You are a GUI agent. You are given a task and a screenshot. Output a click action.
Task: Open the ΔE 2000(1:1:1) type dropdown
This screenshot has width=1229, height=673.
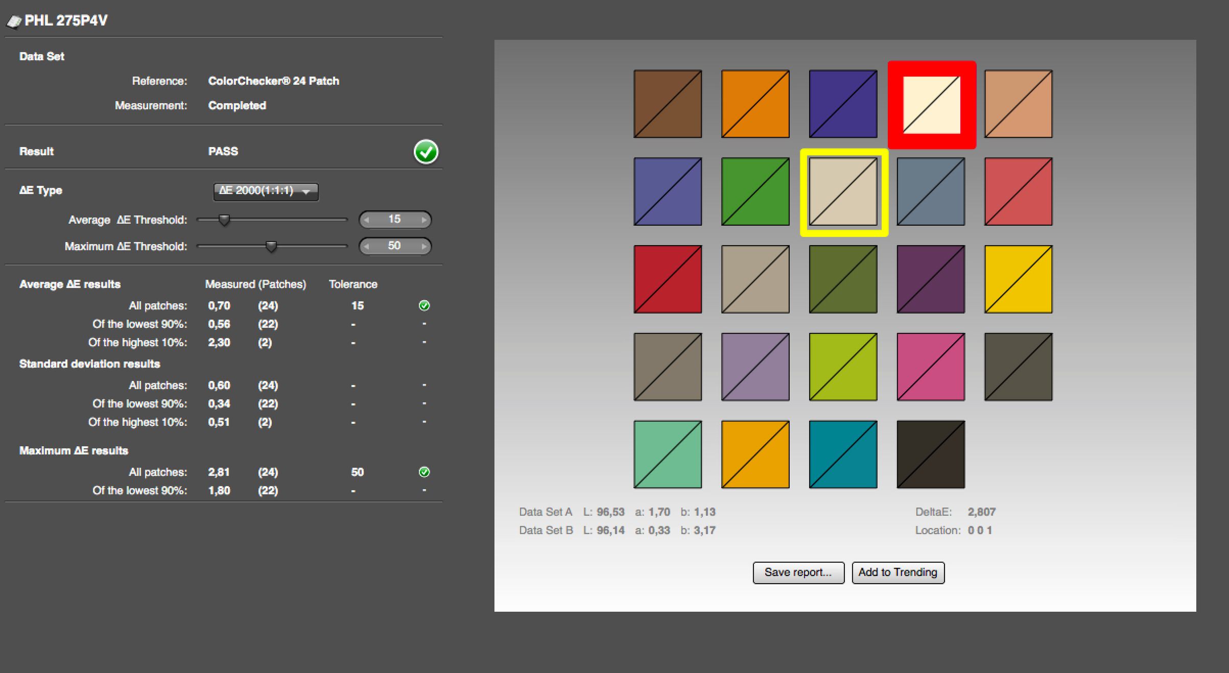coord(266,191)
